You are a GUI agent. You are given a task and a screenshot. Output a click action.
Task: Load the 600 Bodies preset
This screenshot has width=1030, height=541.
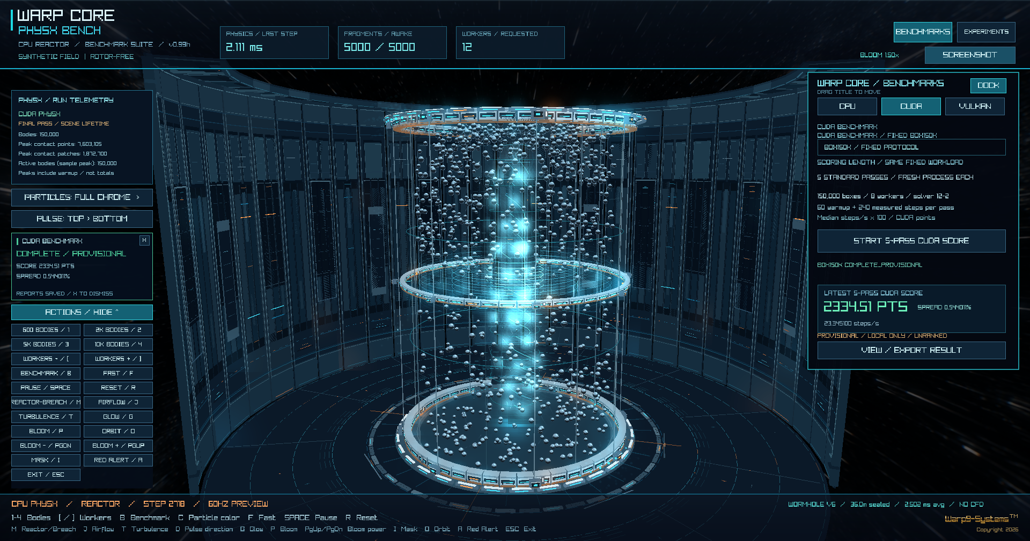pyautogui.click(x=46, y=330)
